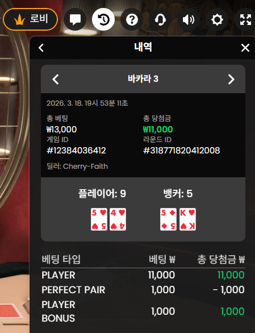Click the 내역 panel title
This screenshot has height=333, width=255.
[x=143, y=47]
